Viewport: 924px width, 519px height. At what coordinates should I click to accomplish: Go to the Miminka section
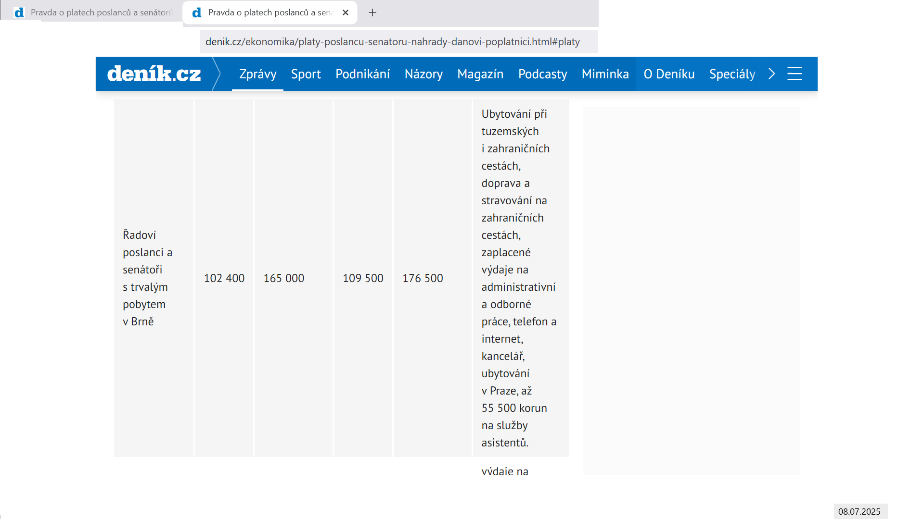(x=605, y=74)
